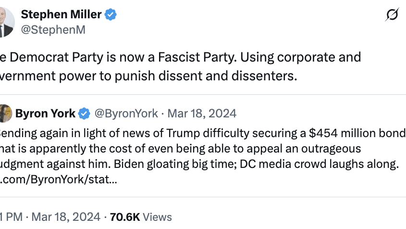Image resolution: width=406 pixels, height=229 pixels.
Task: Open Byron York's small avatar
Action: point(5,114)
